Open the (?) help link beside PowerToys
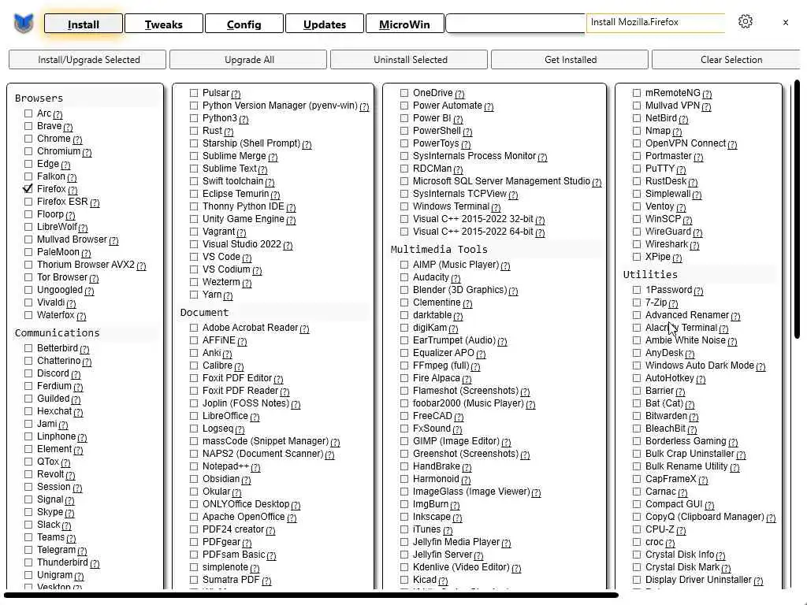Screen dimensions: 807x605 click(466, 145)
